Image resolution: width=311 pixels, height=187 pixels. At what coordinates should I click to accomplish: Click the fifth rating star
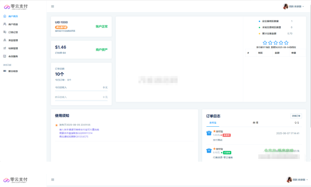[x=286, y=43]
